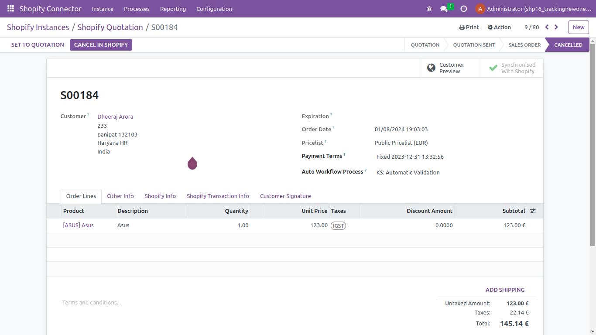Click the SET TO QUOTATION button
The height and width of the screenshot is (335, 596).
pyautogui.click(x=37, y=44)
